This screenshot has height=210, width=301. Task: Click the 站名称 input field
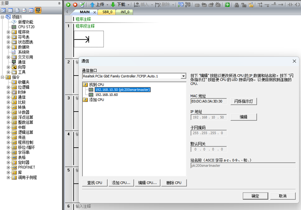pos(243,166)
